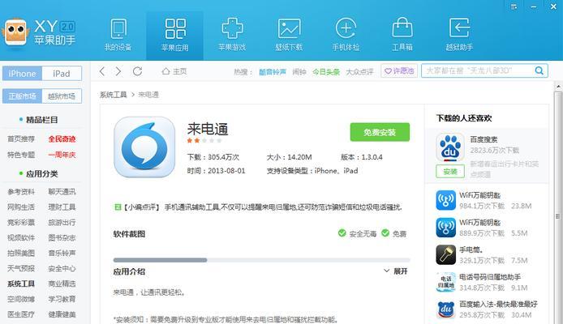Select 音乐铃声 category

pos(62,253)
